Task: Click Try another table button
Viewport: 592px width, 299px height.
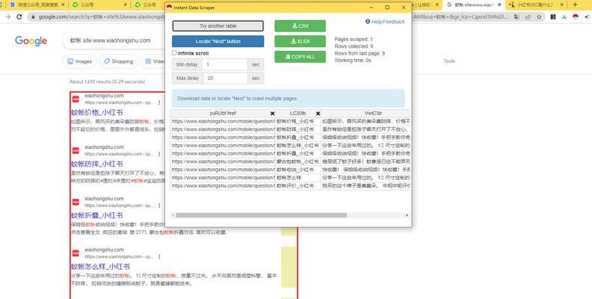Action: pos(218,26)
